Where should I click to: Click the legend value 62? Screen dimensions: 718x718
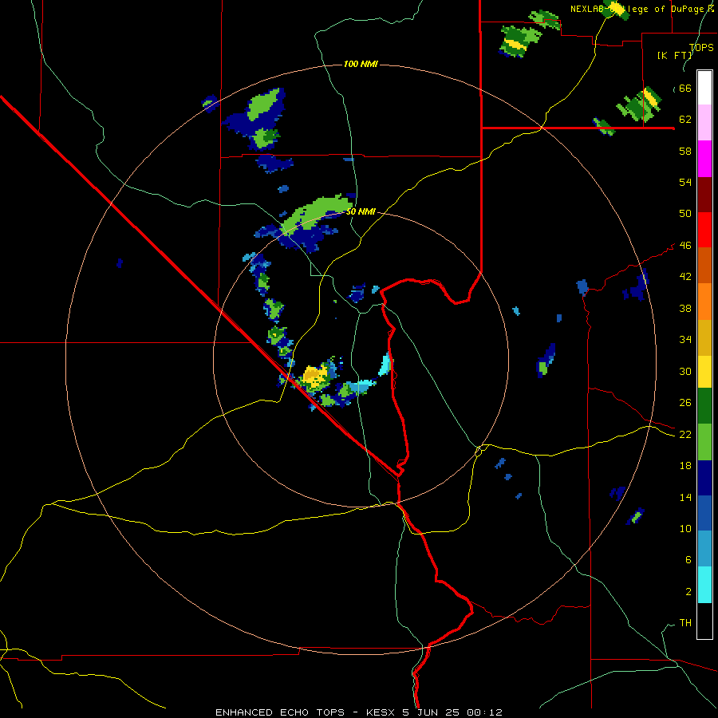(685, 120)
